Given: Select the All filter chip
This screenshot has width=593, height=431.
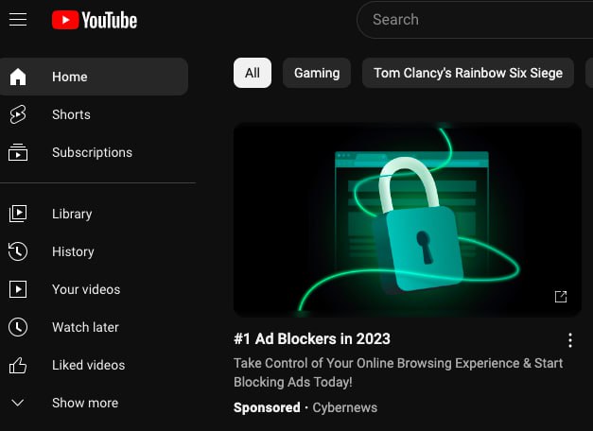Looking at the screenshot, I should click(x=253, y=73).
